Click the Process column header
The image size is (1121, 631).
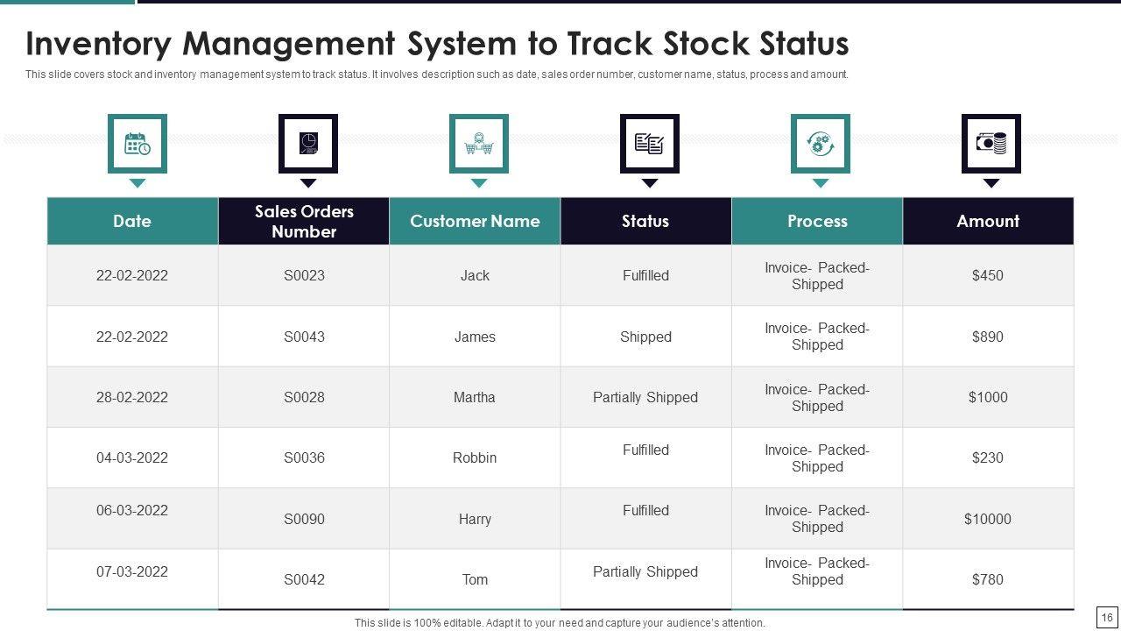pos(817,221)
